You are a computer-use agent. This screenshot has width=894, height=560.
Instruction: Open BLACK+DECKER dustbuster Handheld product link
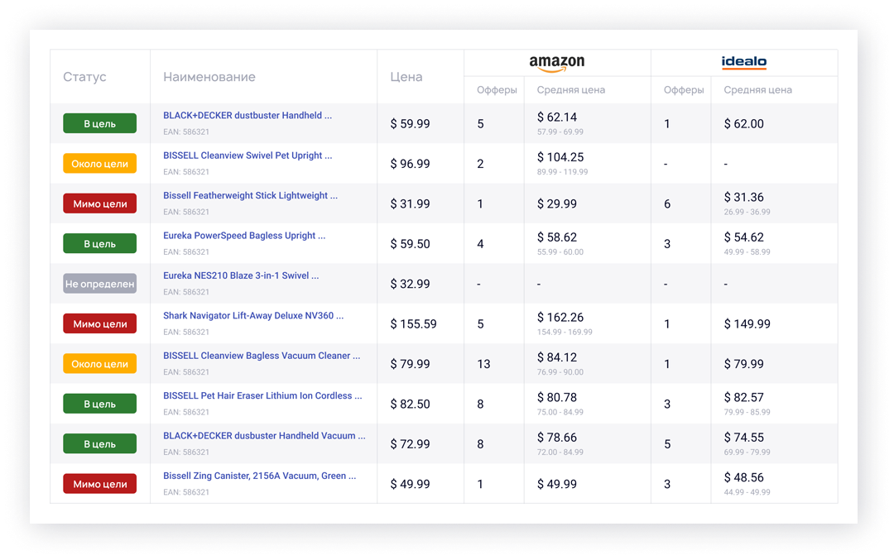(x=247, y=116)
